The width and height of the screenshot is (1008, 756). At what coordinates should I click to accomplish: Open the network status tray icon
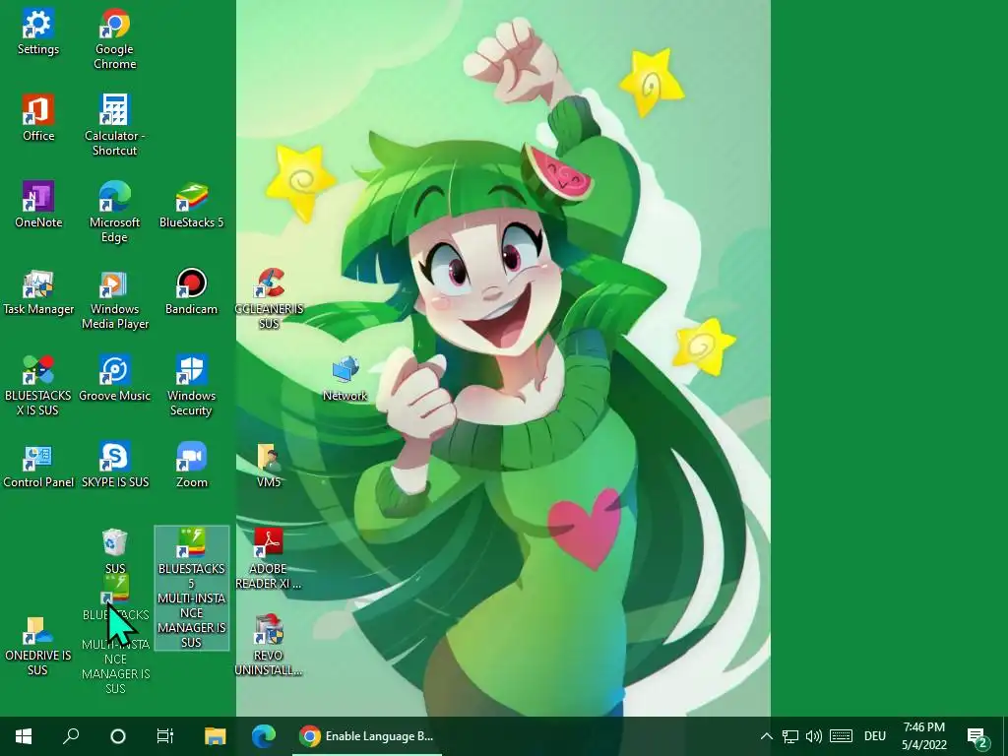[790, 736]
